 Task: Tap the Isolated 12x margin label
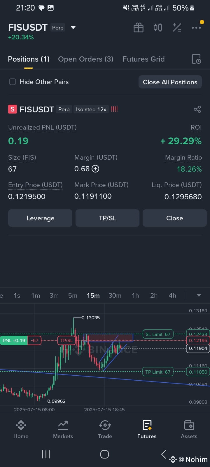91,109
